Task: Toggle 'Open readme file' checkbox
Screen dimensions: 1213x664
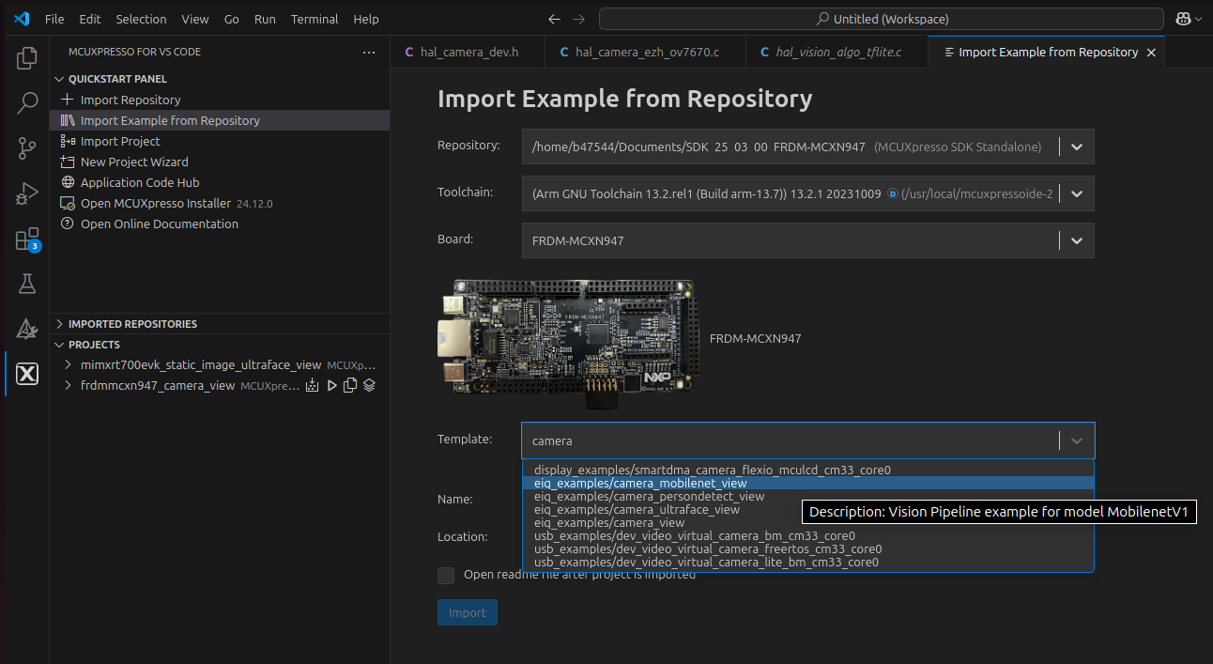Action: pos(446,575)
